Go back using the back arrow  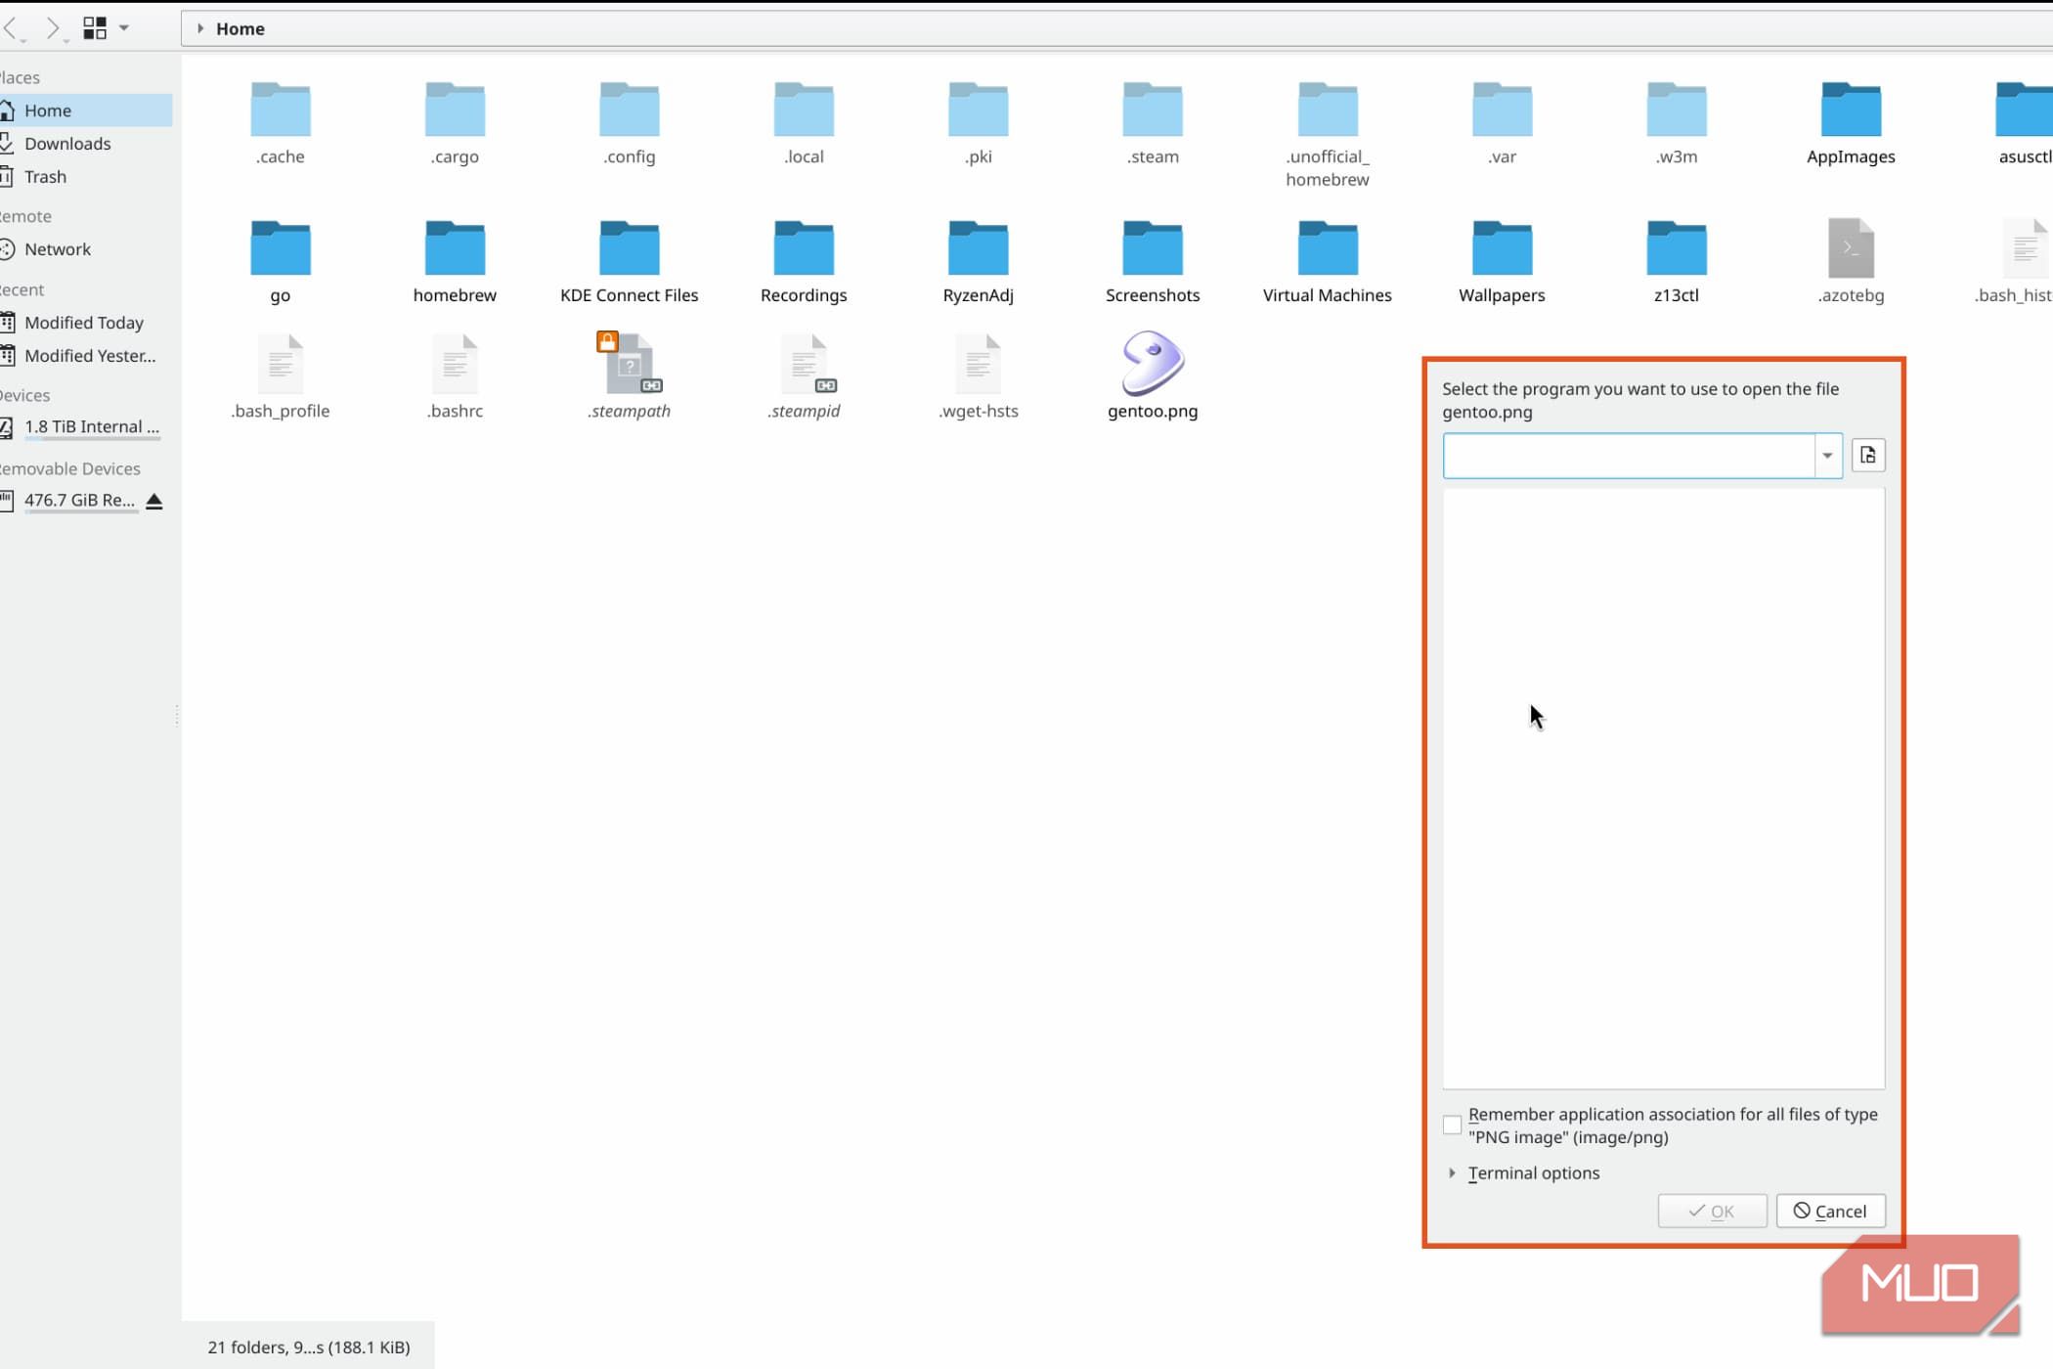tap(12, 28)
